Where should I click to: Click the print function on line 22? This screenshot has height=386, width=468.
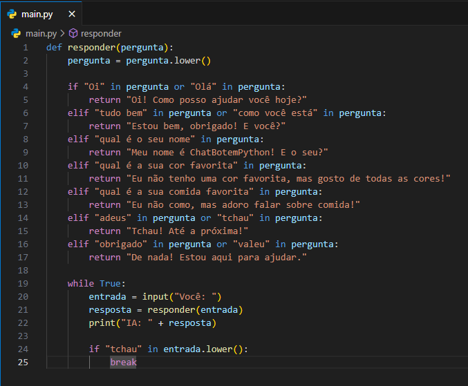[102, 322]
